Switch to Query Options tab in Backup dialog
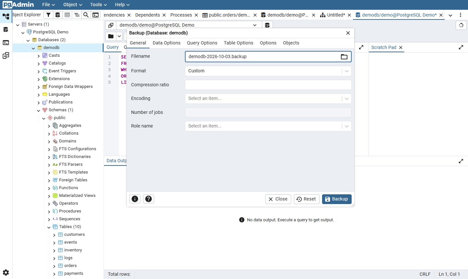Image resolution: width=468 pixels, height=279 pixels. tap(202, 43)
